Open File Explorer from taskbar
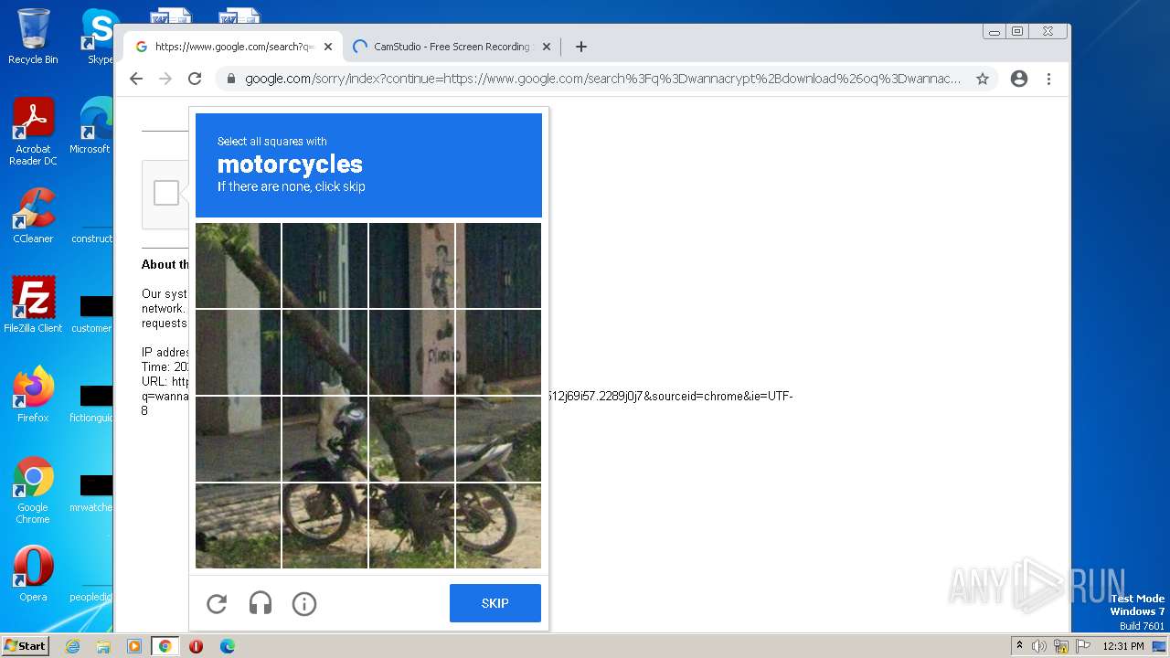Image resolution: width=1170 pixels, height=658 pixels. (x=103, y=646)
